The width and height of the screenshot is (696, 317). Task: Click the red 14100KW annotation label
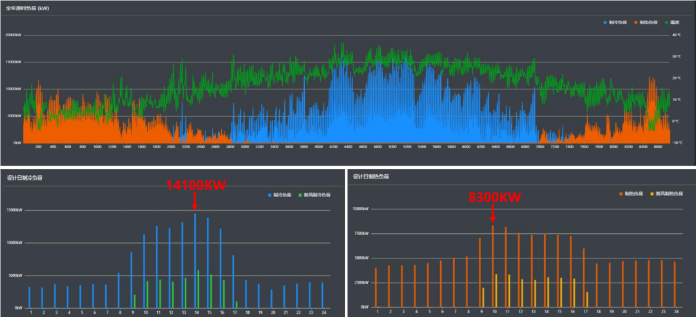pos(197,186)
